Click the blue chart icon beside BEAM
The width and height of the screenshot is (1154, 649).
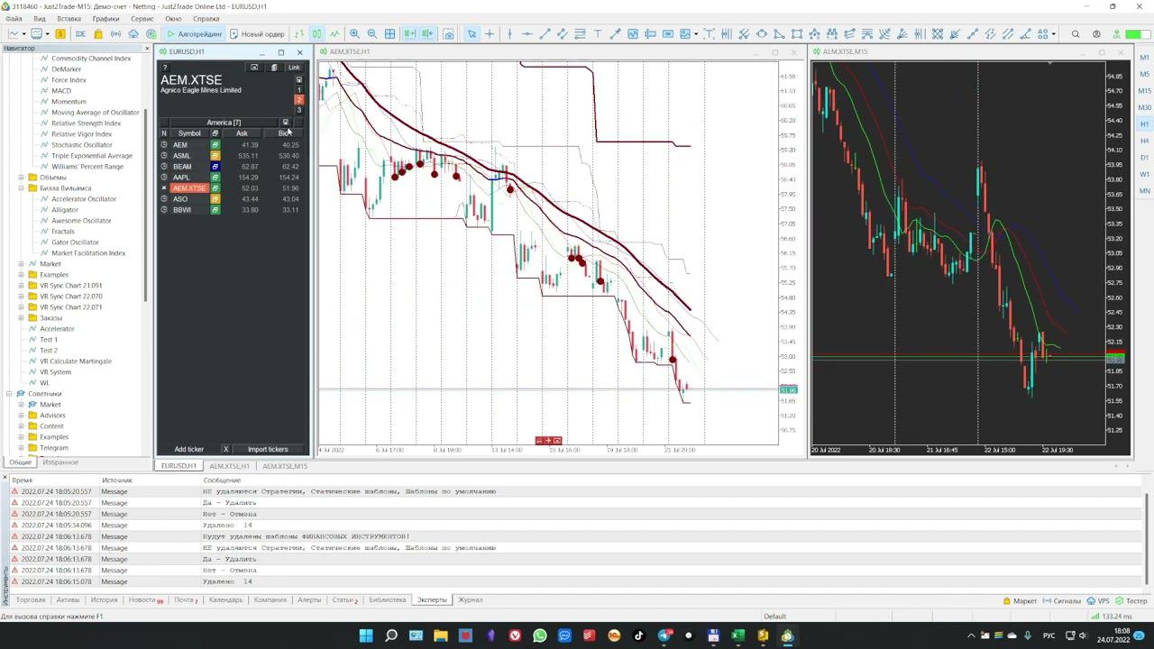(215, 167)
